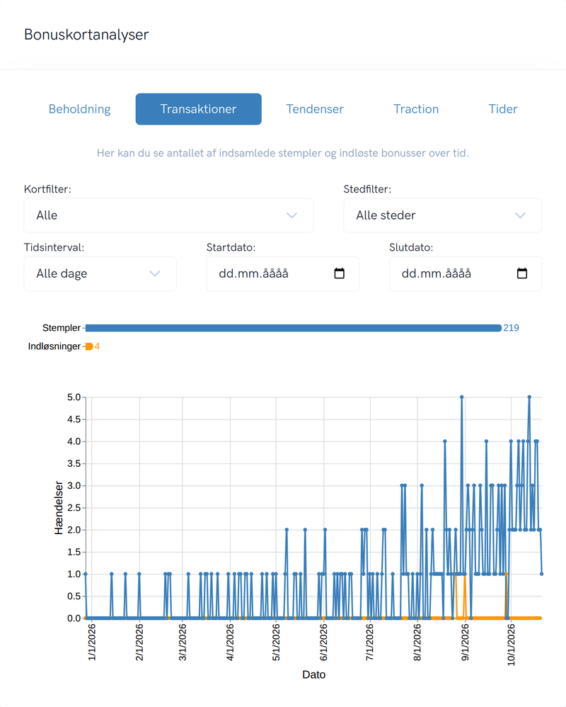Click the Indløsninger legend label
The width and height of the screenshot is (566, 707).
54,346
